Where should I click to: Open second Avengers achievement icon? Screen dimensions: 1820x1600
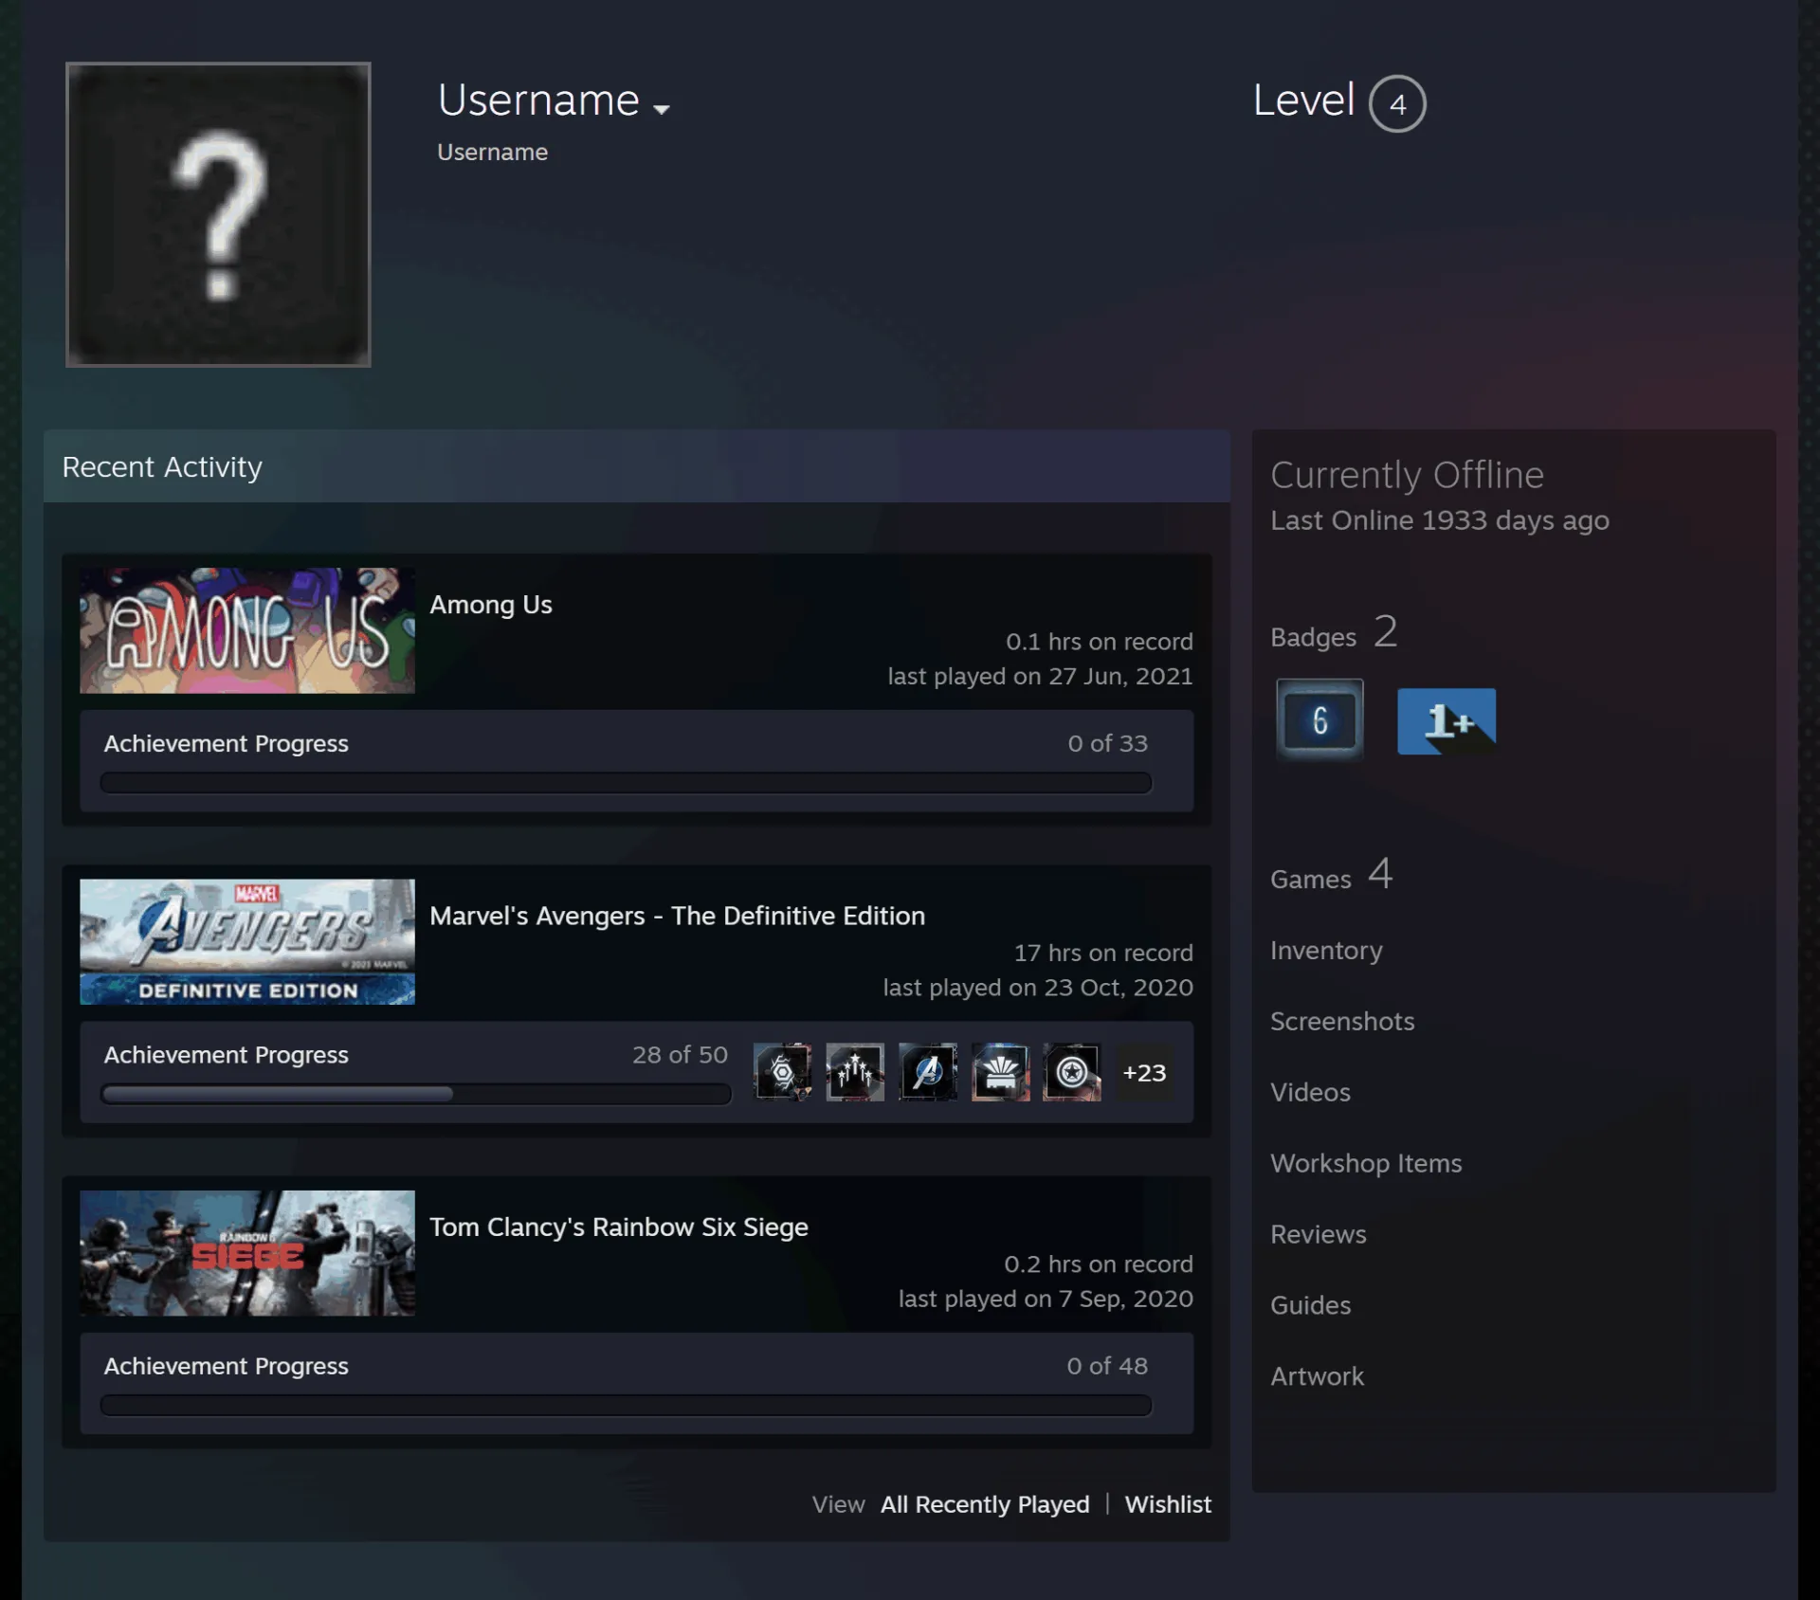(x=855, y=1072)
